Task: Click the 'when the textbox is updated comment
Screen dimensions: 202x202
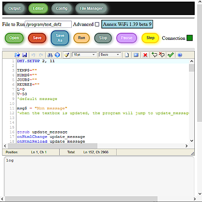Action: 103,113
